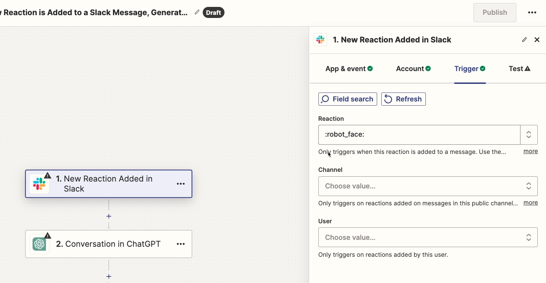This screenshot has width=546, height=283.
Task: Open the User dropdown
Action: point(428,237)
